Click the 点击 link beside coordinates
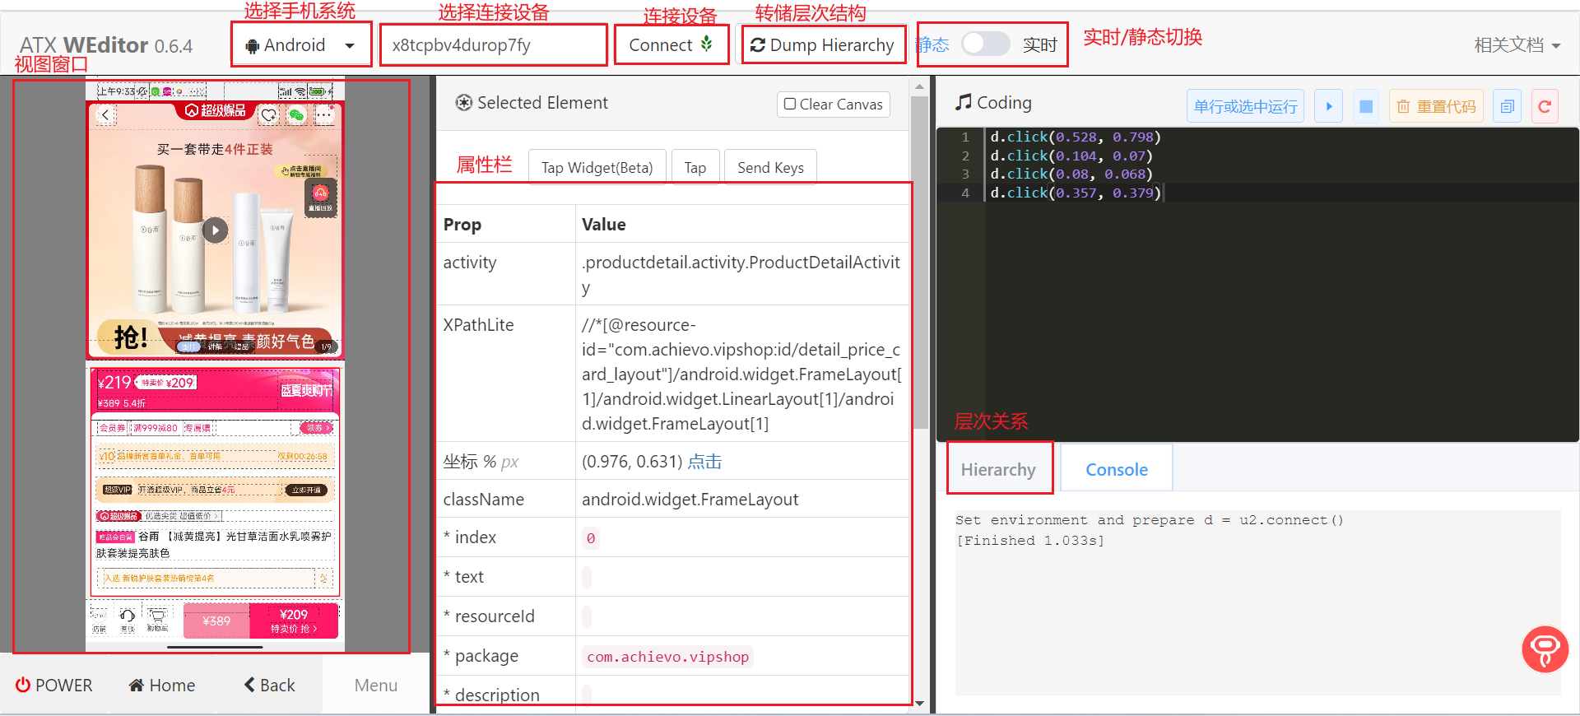1580x716 pixels. click(x=704, y=462)
